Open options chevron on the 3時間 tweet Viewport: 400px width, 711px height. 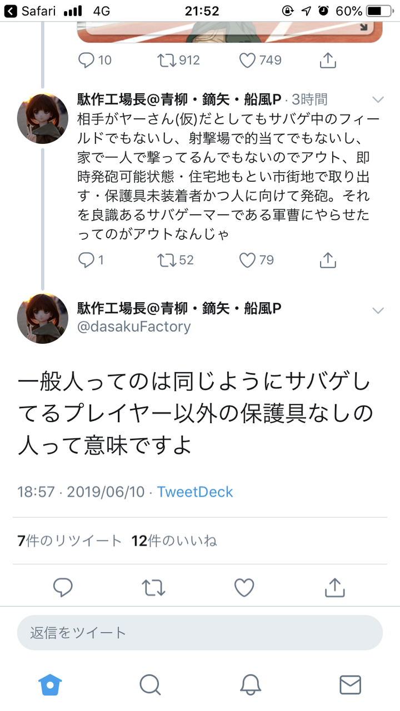[378, 100]
